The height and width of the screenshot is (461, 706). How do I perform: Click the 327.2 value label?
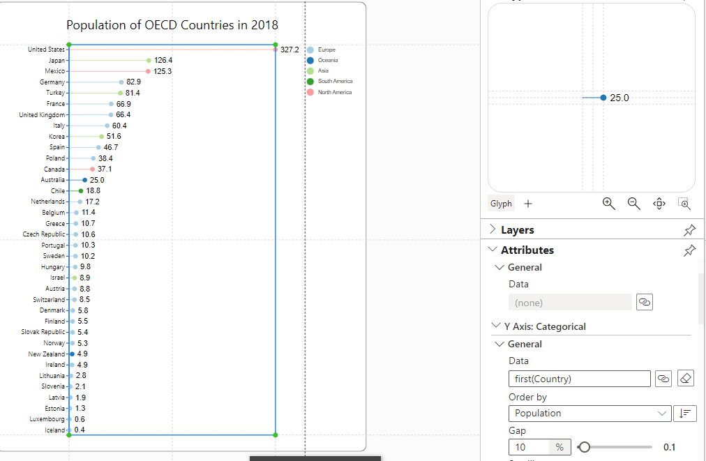[x=290, y=50]
